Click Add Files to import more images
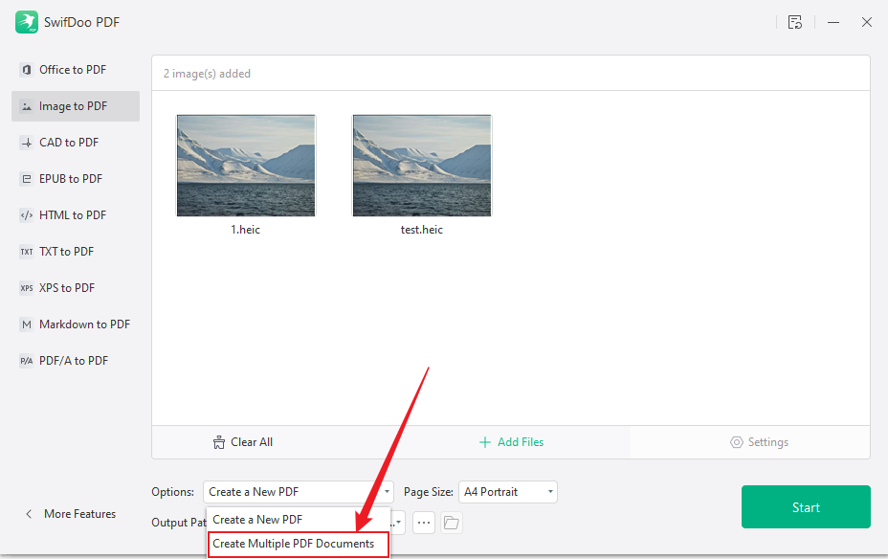Viewport: 888px width, 559px height. click(x=511, y=441)
